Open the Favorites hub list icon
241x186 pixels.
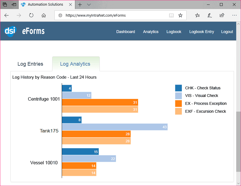(x=197, y=15)
